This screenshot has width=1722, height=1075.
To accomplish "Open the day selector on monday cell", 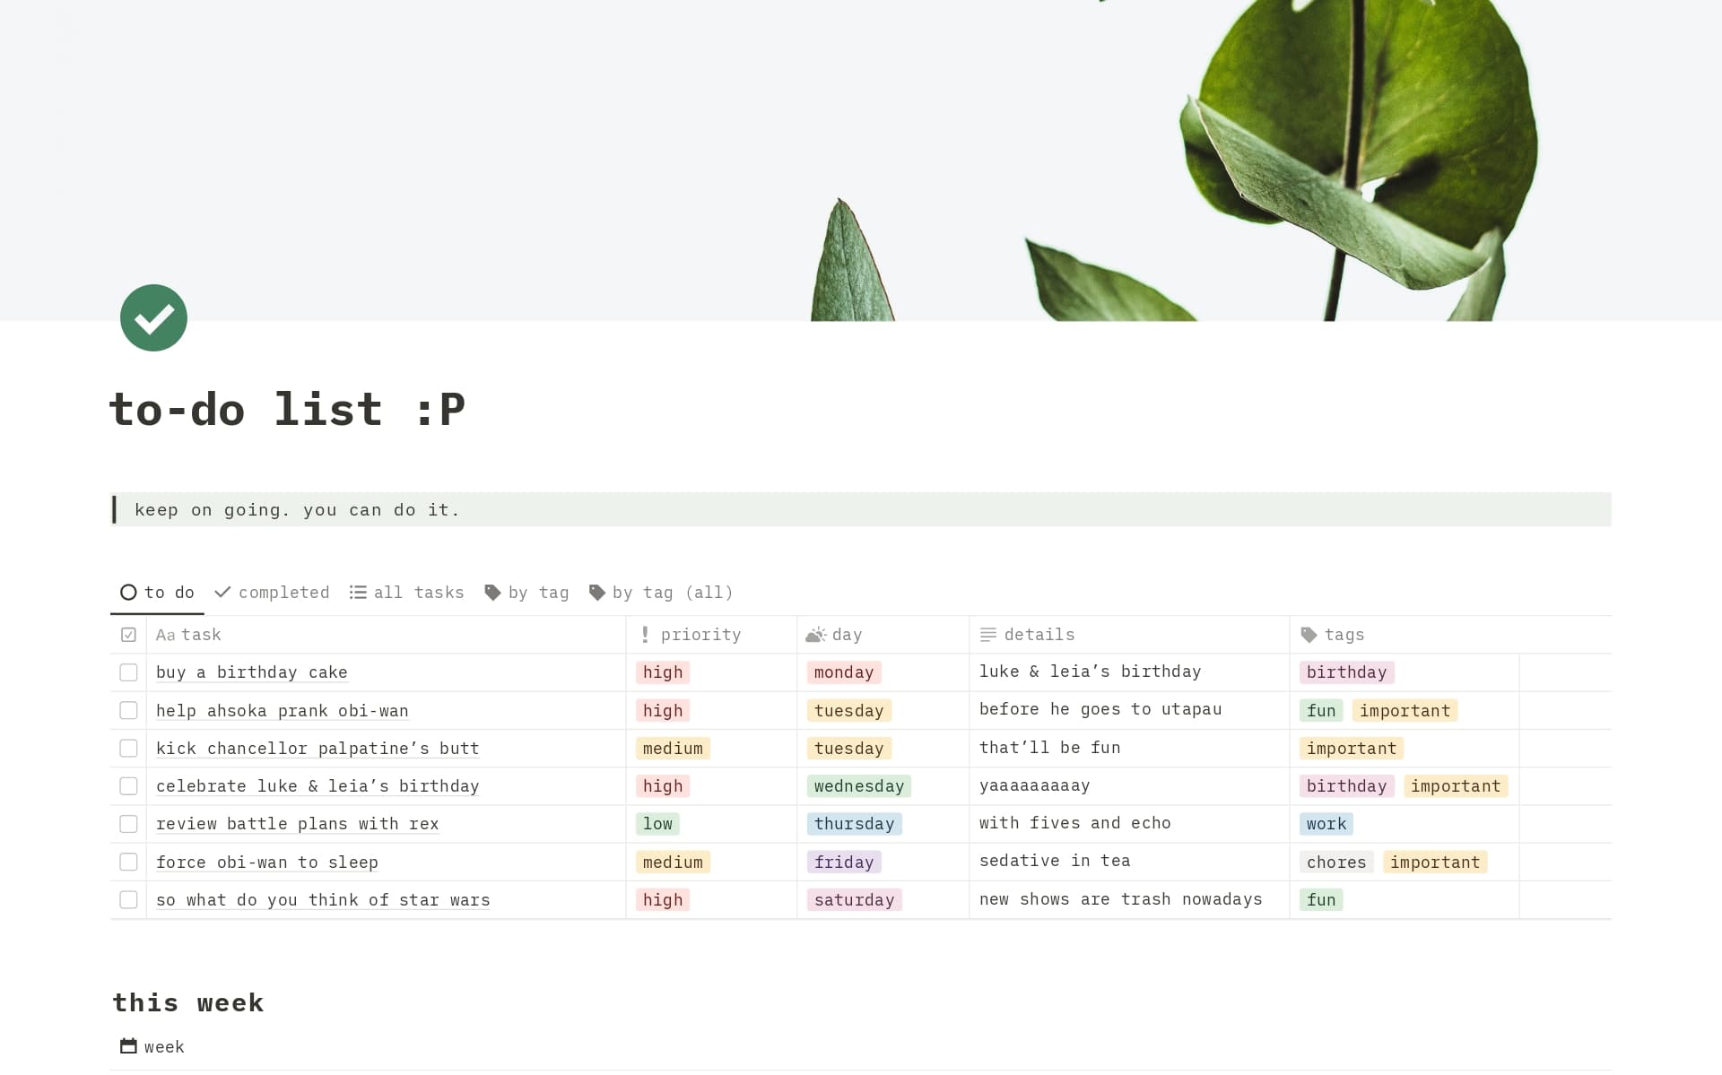I will click(x=842, y=672).
